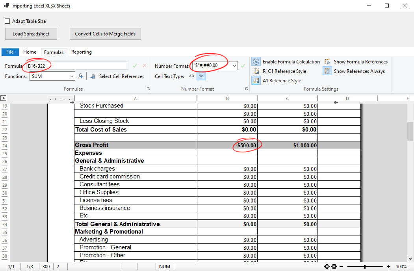Image resolution: width=414 pixels, height=271 pixels.
Task: Click the NUM status bar indicator
Action: coord(165,267)
